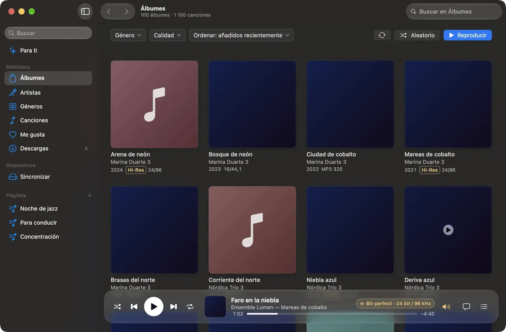The height and width of the screenshot is (332, 506).
Task: Skip to the previous track
Action: (x=134, y=306)
